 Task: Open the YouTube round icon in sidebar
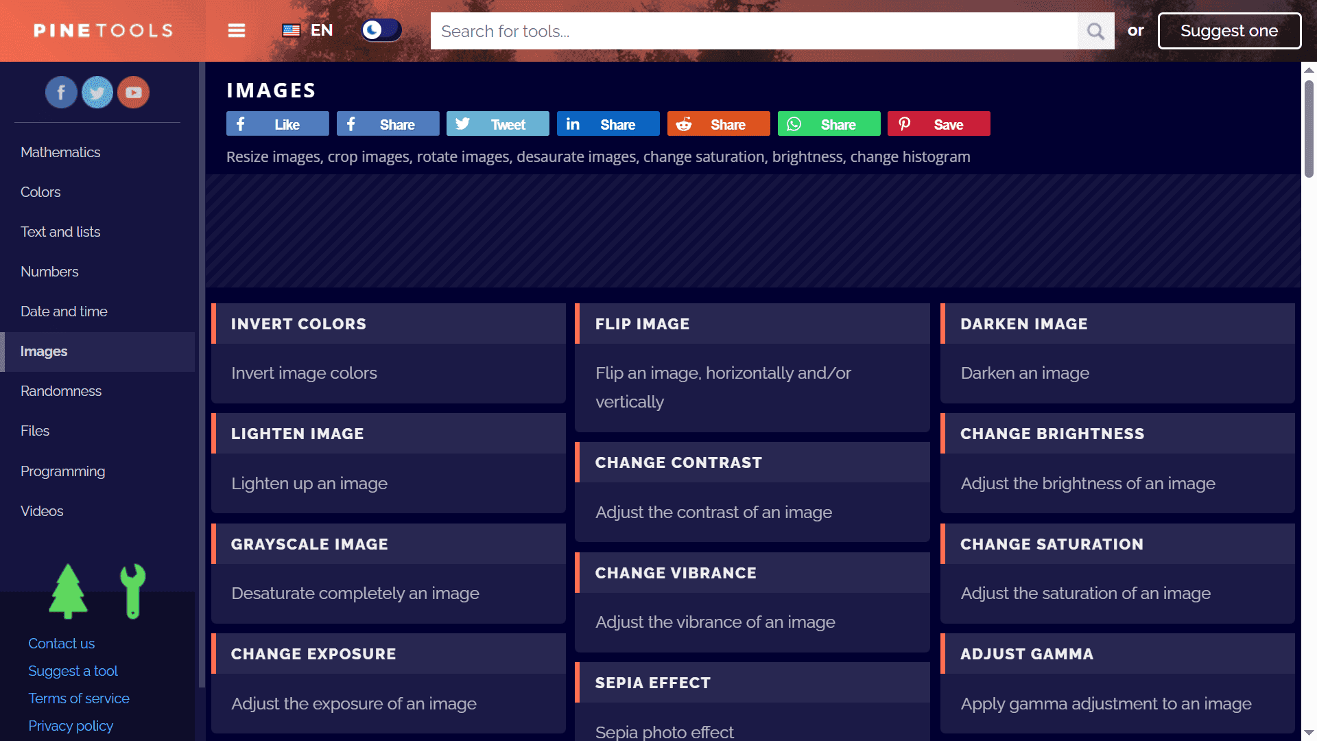[134, 92]
